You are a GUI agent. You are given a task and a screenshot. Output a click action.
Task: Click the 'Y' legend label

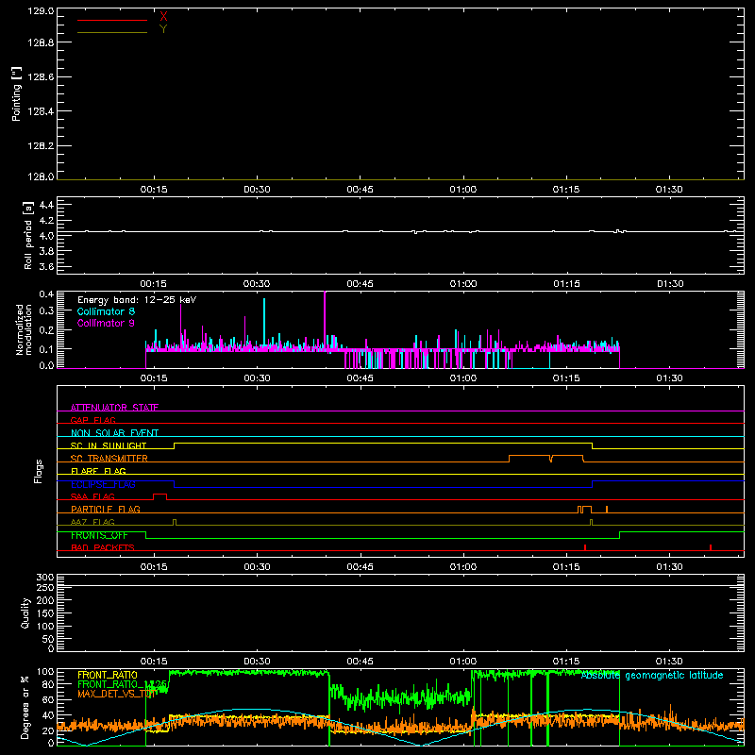coord(163,29)
